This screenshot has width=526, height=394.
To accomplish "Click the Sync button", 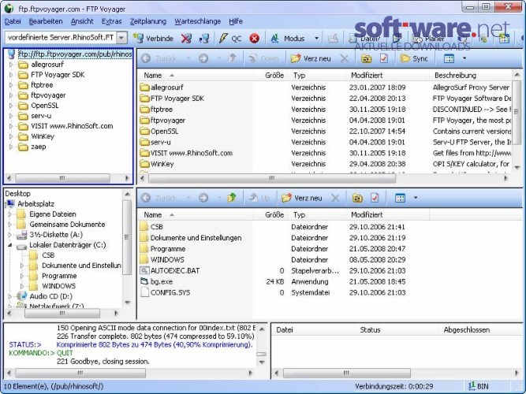I will coord(414,58).
